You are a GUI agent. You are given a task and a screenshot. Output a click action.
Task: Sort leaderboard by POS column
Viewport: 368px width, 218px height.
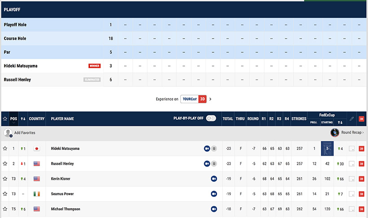point(13,119)
